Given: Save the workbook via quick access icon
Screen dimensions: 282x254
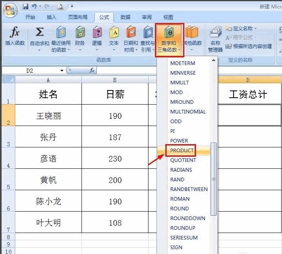Looking at the screenshot, I should [25, 6].
